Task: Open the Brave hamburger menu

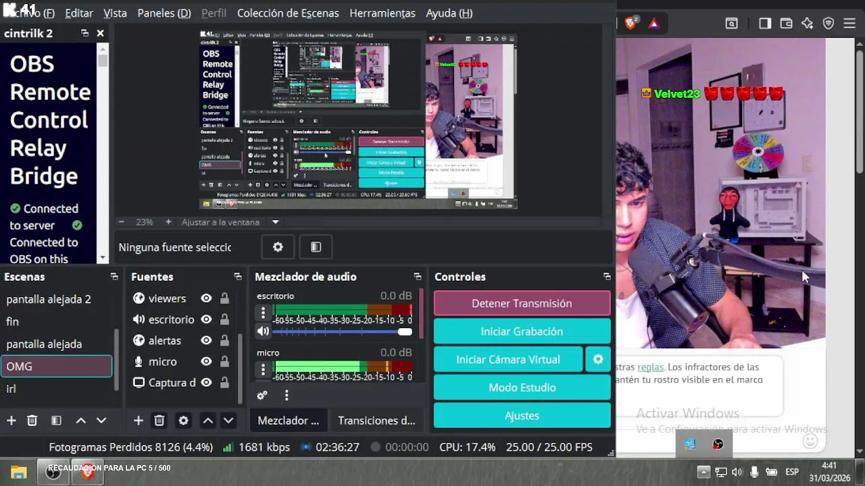Action: pos(849,23)
